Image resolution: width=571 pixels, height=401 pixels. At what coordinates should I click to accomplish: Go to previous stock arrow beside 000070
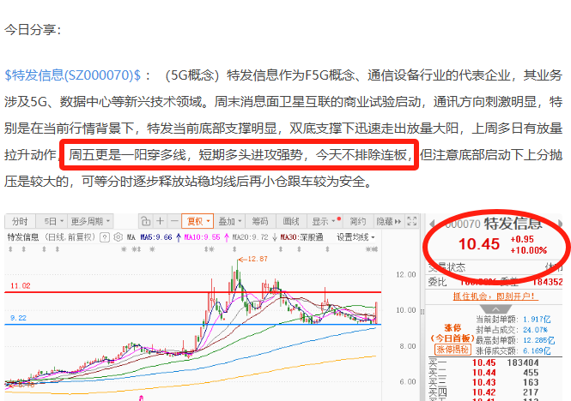pyautogui.click(x=432, y=224)
